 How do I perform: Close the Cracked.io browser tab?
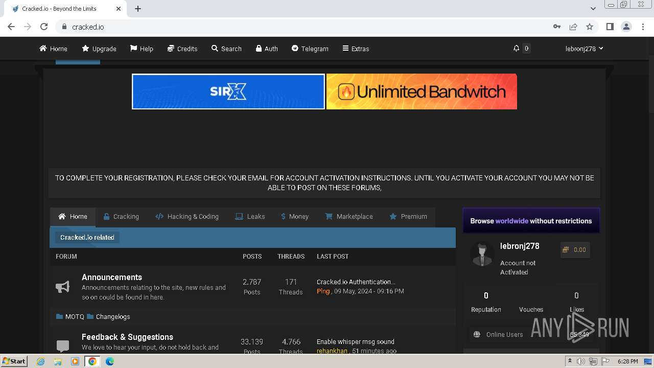coord(119,9)
